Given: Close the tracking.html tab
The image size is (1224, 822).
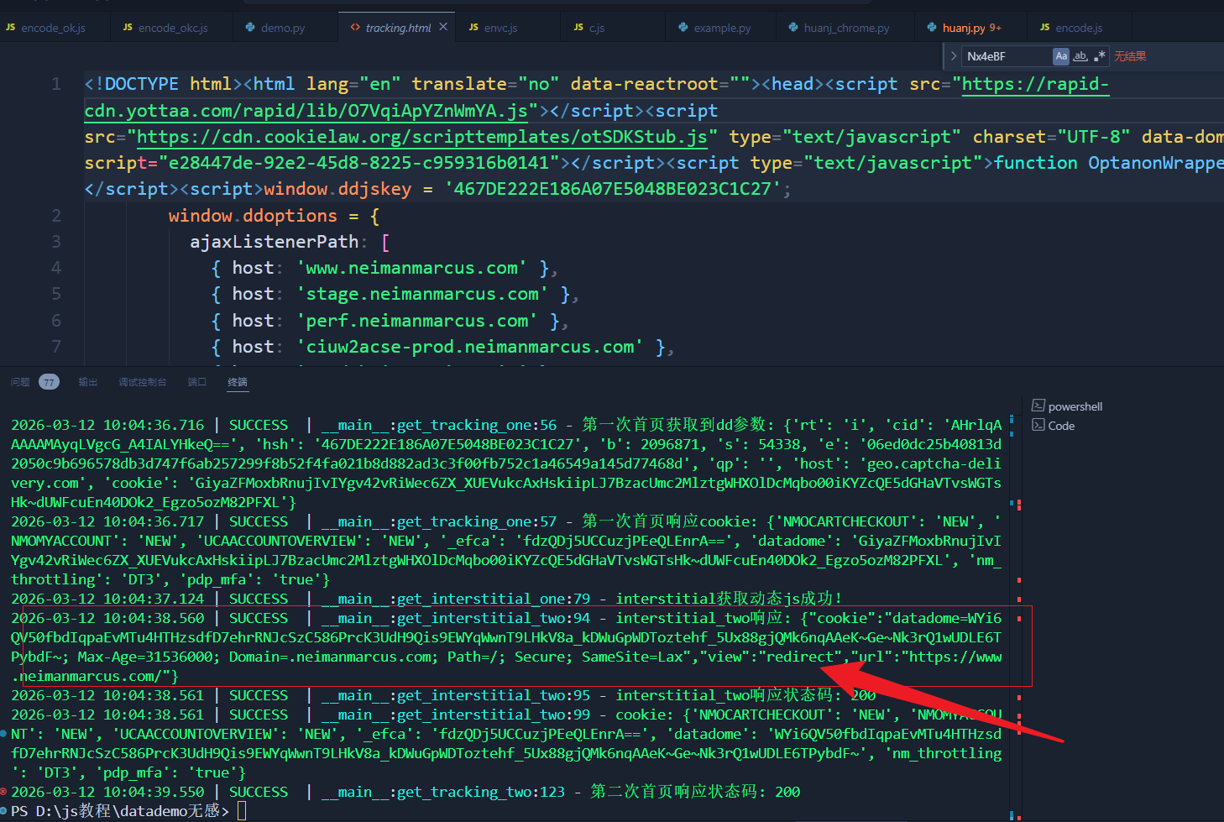Looking at the screenshot, I should [443, 27].
